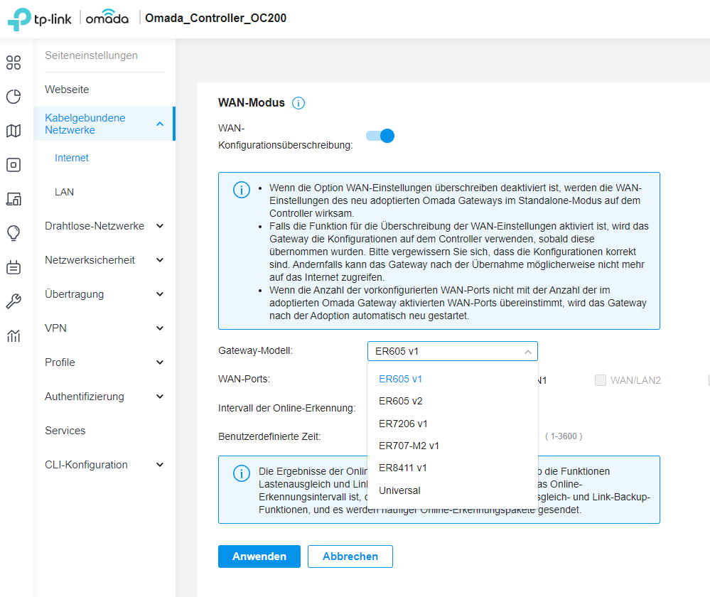Click the Seiteneinstellungen heading
Image resolution: width=710 pixels, height=597 pixels.
point(91,55)
